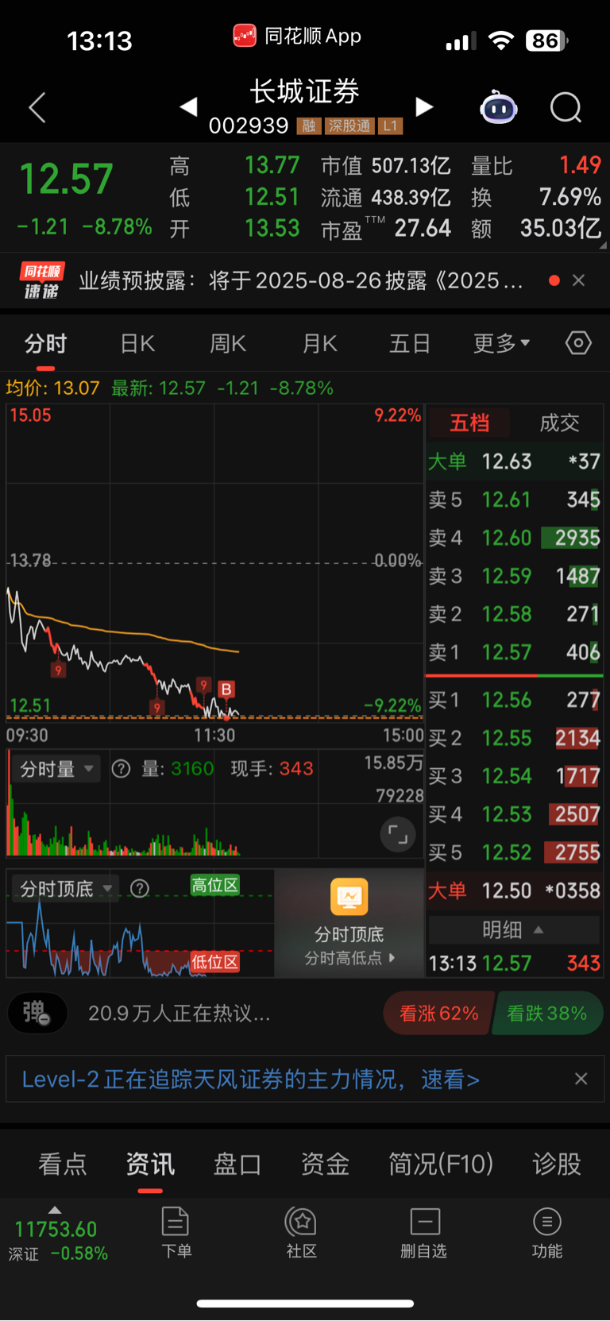Tap the B buy marker on chart

(x=226, y=689)
